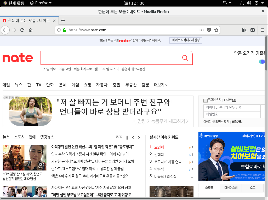
Task: Open the Firefox application menu dropdown
Action: (x=41, y=3)
